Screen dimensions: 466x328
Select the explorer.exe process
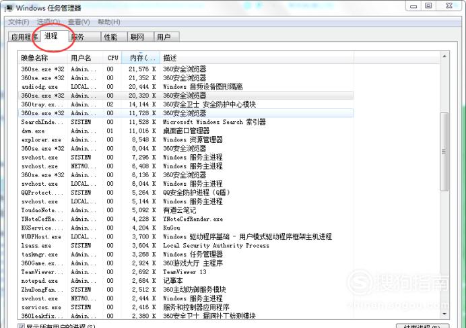click(x=186, y=140)
